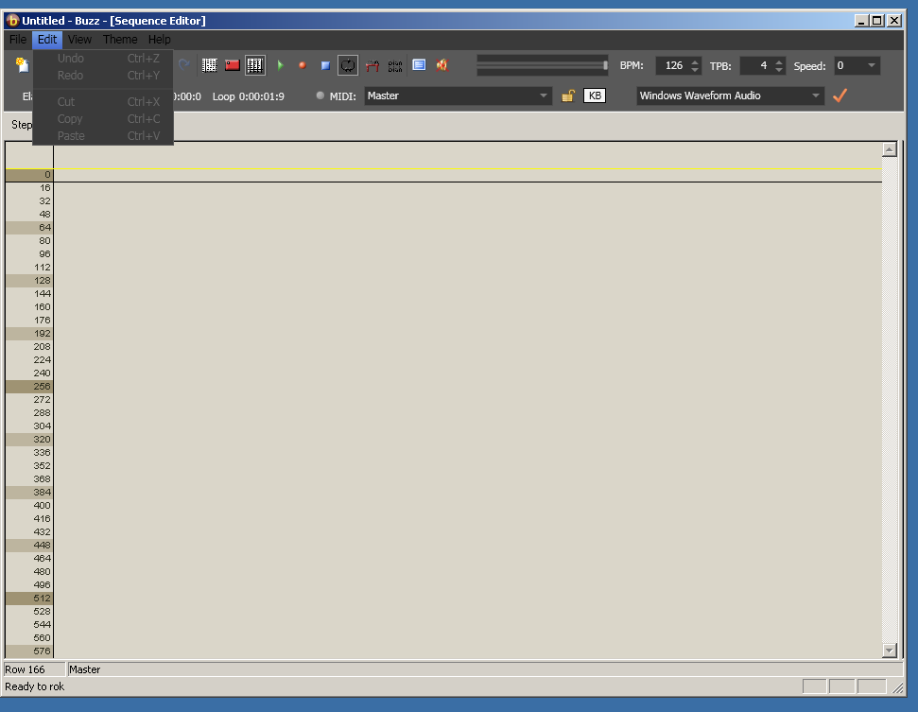Click the red Record button
The width and height of the screenshot is (918, 712).
[x=303, y=65]
